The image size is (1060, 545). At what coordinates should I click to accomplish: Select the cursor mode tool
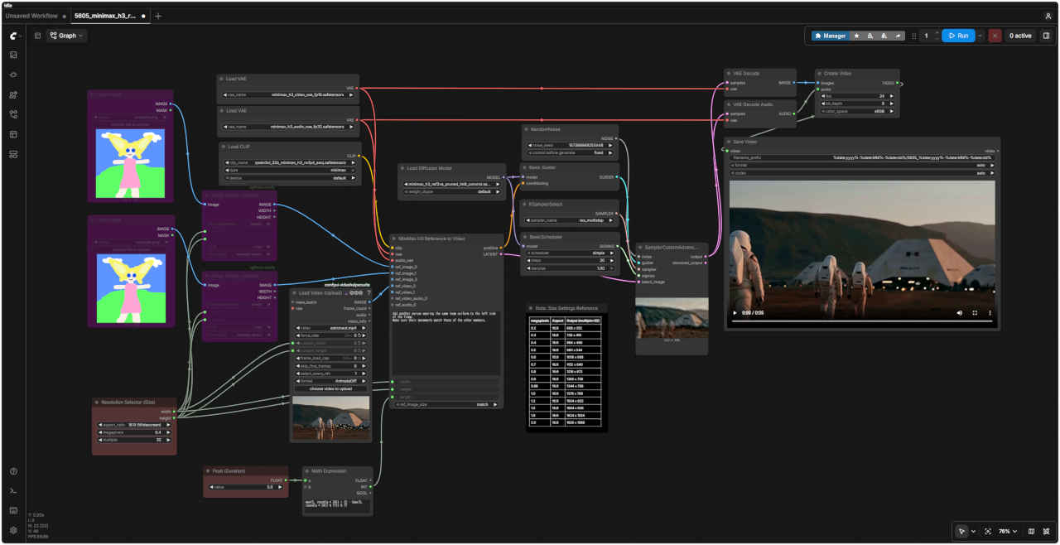point(961,531)
